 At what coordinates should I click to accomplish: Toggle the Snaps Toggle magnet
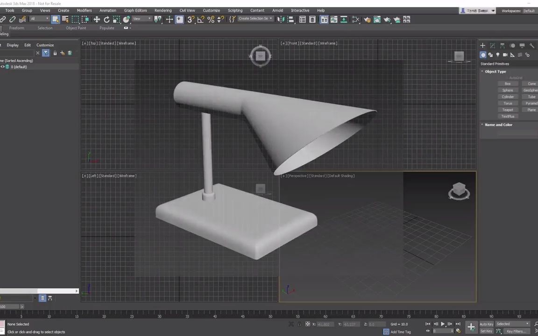(x=190, y=19)
